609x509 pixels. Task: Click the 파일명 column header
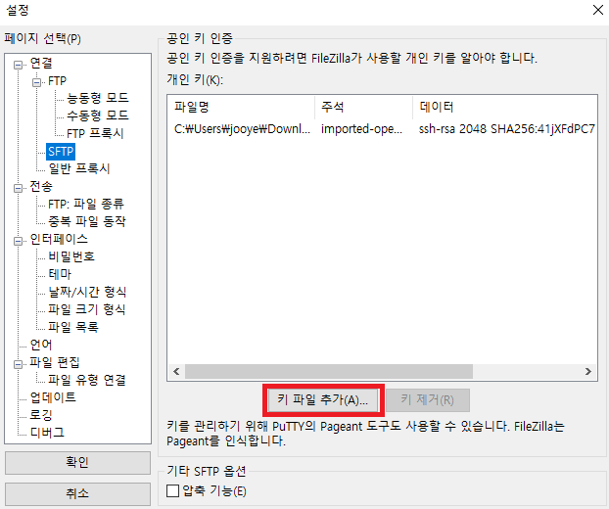[241, 107]
